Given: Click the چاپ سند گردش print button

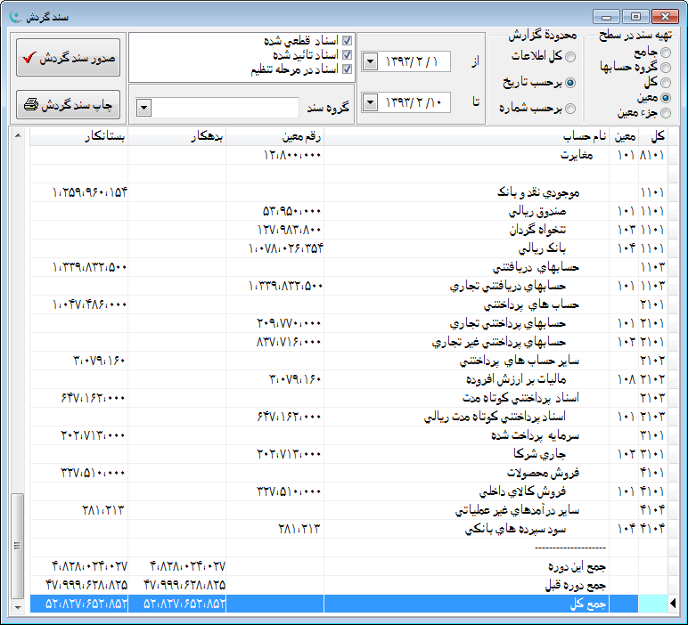Looking at the screenshot, I should pyautogui.click(x=68, y=105).
